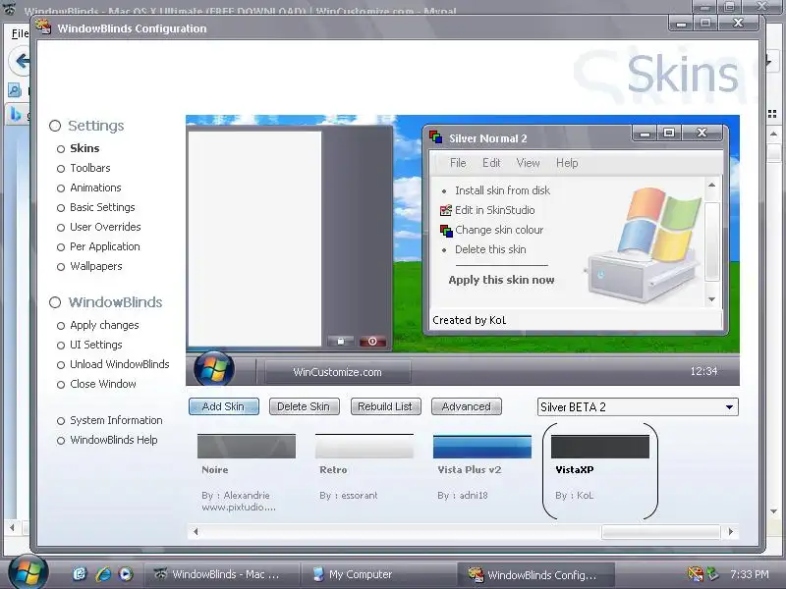Image resolution: width=786 pixels, height=589 pixels.
Task: Click Apply this skin now
Action: tap(501, 280)
